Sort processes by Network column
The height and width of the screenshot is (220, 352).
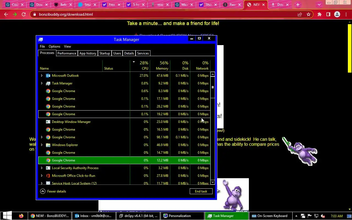coord(200,65)
